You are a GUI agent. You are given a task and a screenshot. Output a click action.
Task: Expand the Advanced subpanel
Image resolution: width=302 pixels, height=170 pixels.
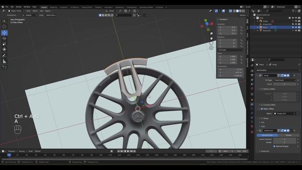[264, 151]
